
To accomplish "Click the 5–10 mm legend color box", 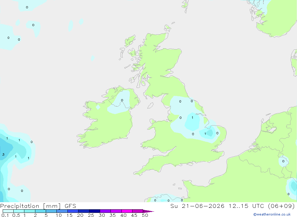I will point(51,211).
